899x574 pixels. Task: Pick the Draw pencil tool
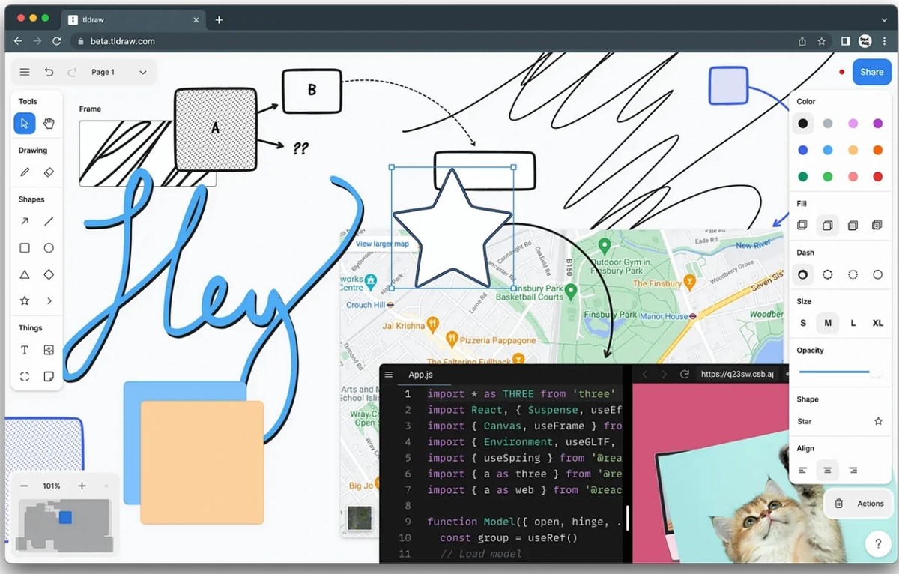click(25, 172)
